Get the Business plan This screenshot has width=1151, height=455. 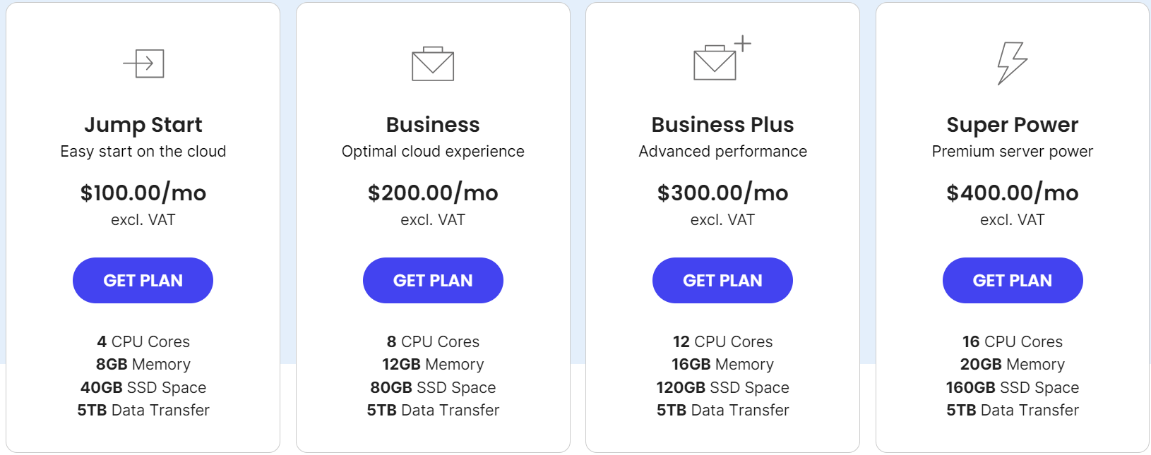[433, 280]
